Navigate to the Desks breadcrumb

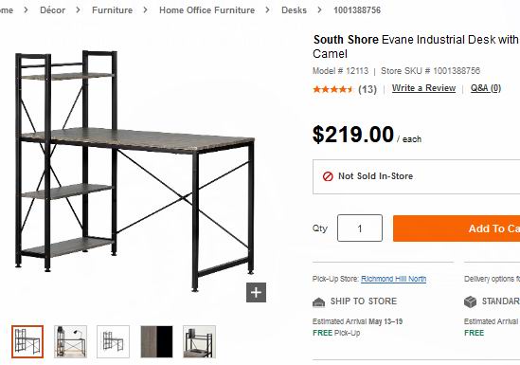click(x=294, y=10)
